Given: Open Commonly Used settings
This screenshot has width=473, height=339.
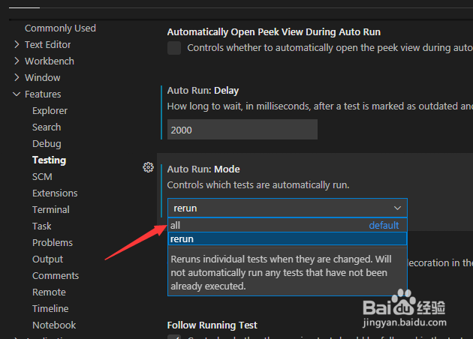Looking at the screenshot, I should pyautogui.click(x=60, y=28).
